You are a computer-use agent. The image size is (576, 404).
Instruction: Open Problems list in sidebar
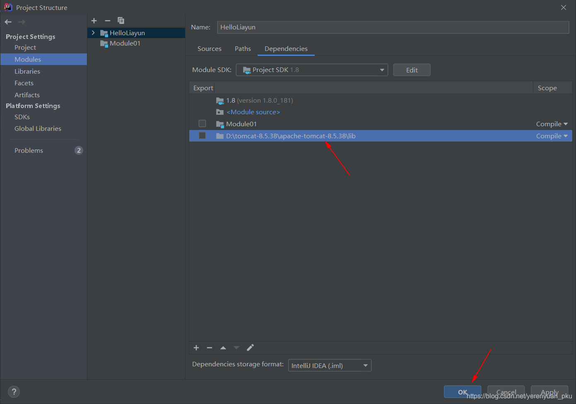(x=29, y=151)
